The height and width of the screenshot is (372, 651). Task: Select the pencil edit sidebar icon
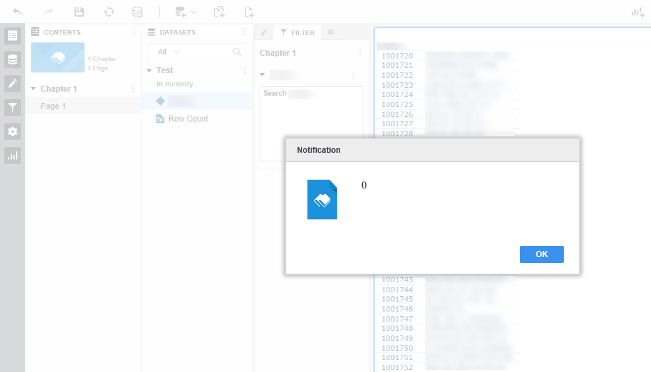pos(13,84)
